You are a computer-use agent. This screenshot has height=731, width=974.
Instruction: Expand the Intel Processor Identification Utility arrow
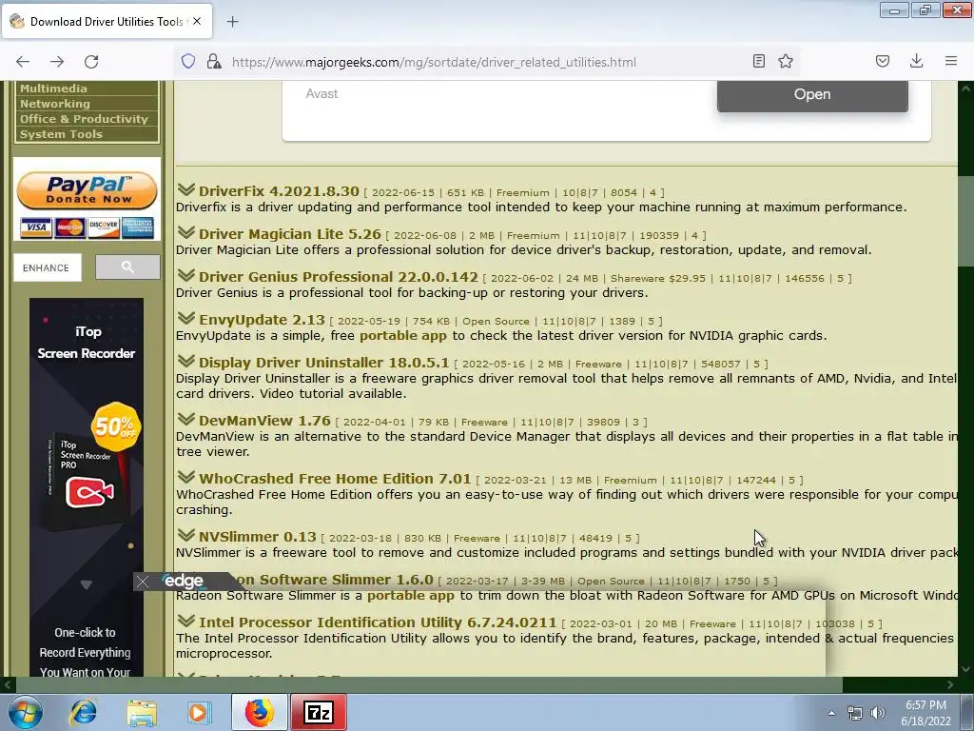tap(185, 621)
